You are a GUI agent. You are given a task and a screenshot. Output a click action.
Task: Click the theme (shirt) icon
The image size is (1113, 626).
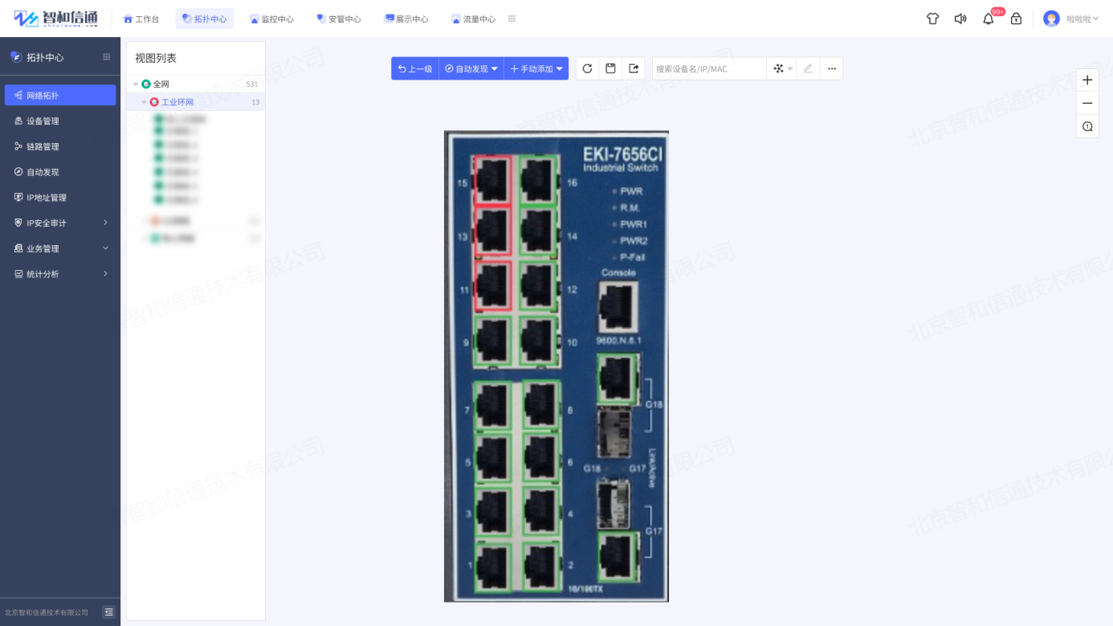(932, 18)
